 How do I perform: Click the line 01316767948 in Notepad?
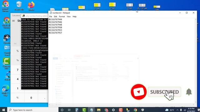click(x=55, y=25)
